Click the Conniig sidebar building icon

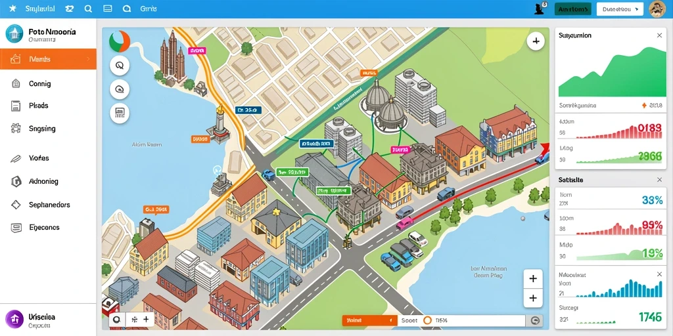tap(16, 83)
